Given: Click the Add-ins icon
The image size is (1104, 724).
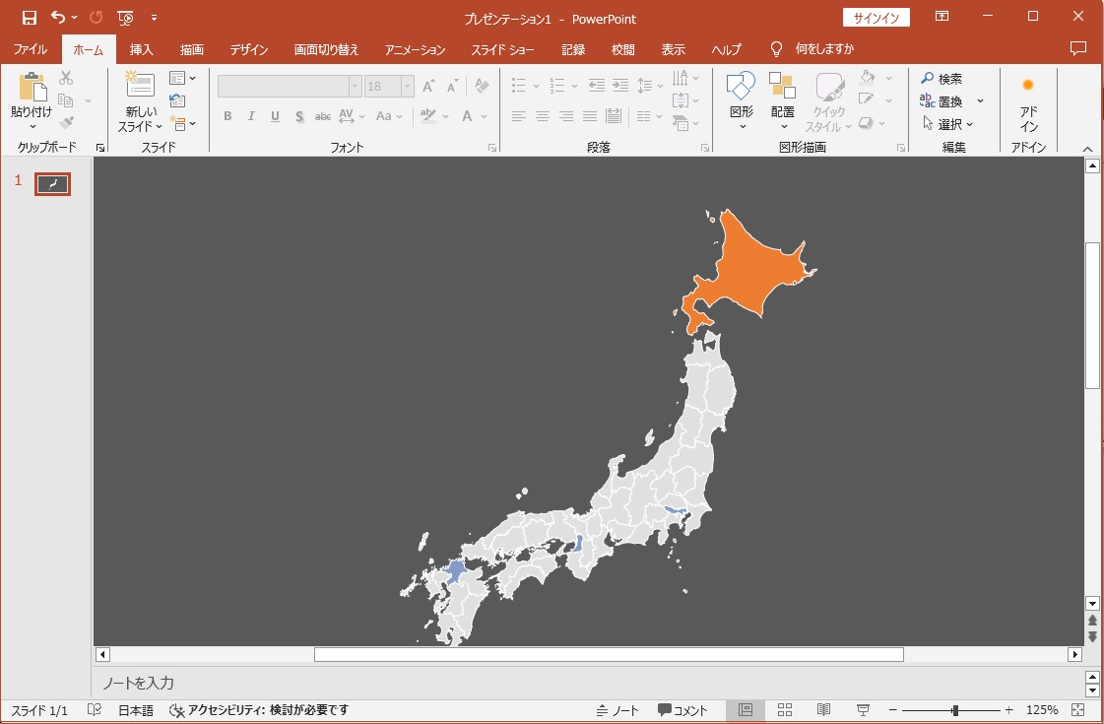Looking at the screenshot, I should 1028,86.
